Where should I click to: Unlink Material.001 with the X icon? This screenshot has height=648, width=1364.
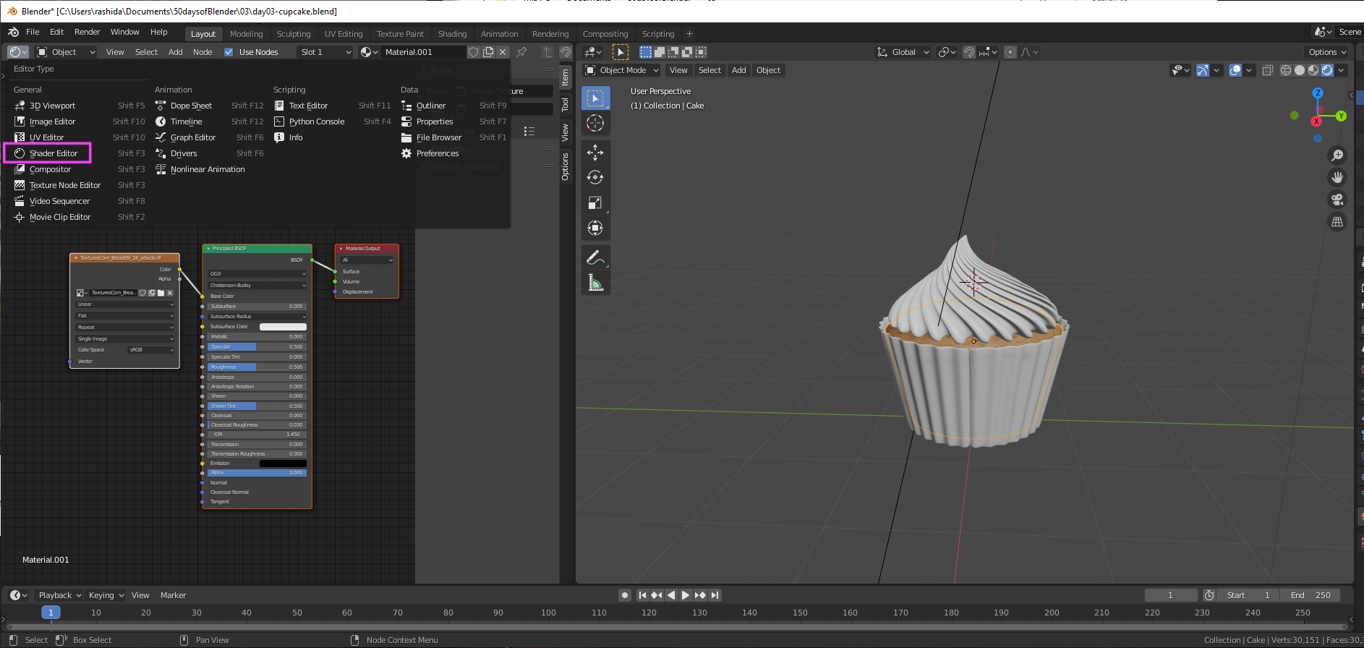[503, 52]
